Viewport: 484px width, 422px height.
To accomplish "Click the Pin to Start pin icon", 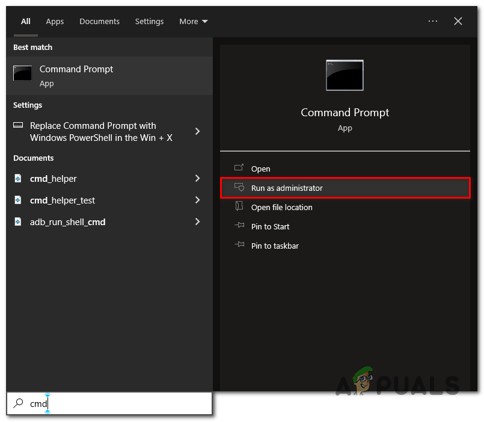I will pyautogui.click(x=239, y=225).
